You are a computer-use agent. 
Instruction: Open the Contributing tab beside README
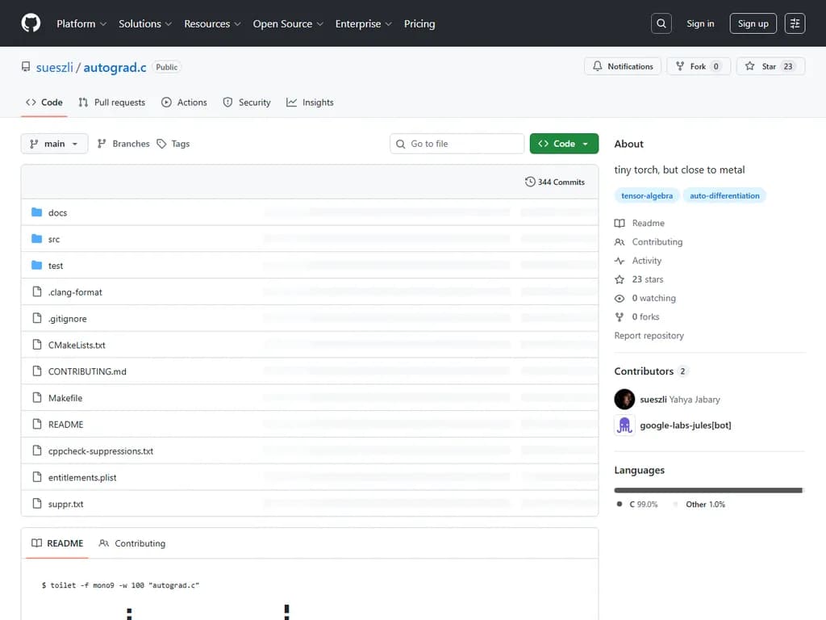(131, 543)
